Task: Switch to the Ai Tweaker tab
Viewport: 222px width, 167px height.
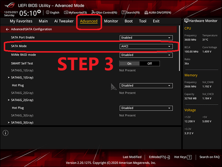Action: (64, 21)
